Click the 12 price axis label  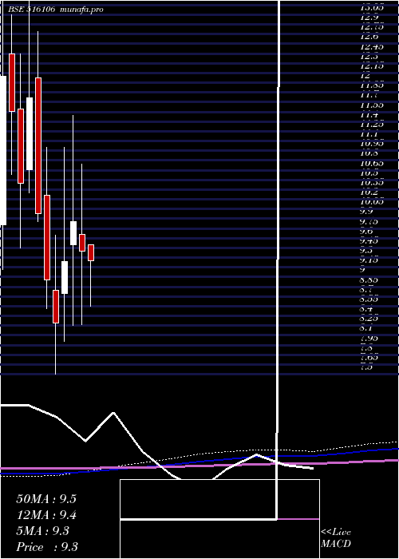coord(365,76)
